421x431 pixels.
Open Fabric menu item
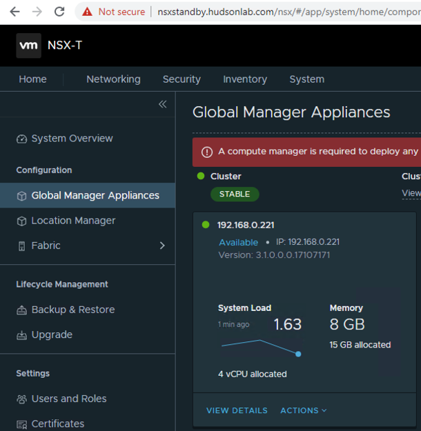pos(46,245)
